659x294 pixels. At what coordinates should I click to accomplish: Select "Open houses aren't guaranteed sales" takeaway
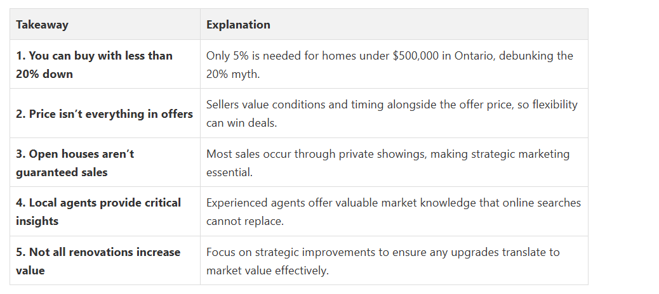click(75, 163)
